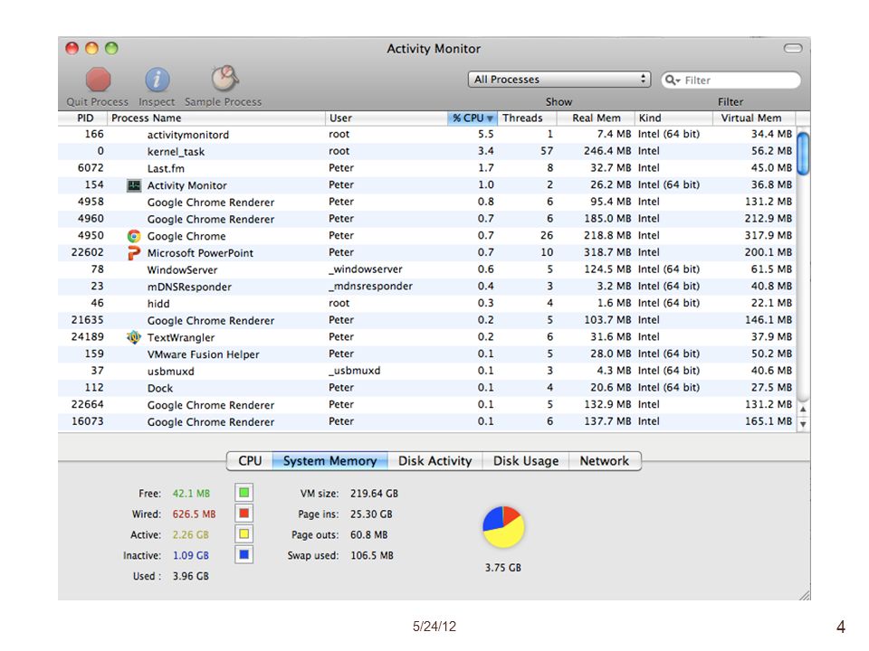Click the magnifier icon in Filter field
This screenshot has height=651, width=869.
(x=672, y=80)
